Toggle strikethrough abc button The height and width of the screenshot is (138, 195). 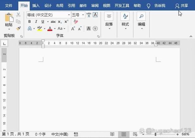pos(53,22)
